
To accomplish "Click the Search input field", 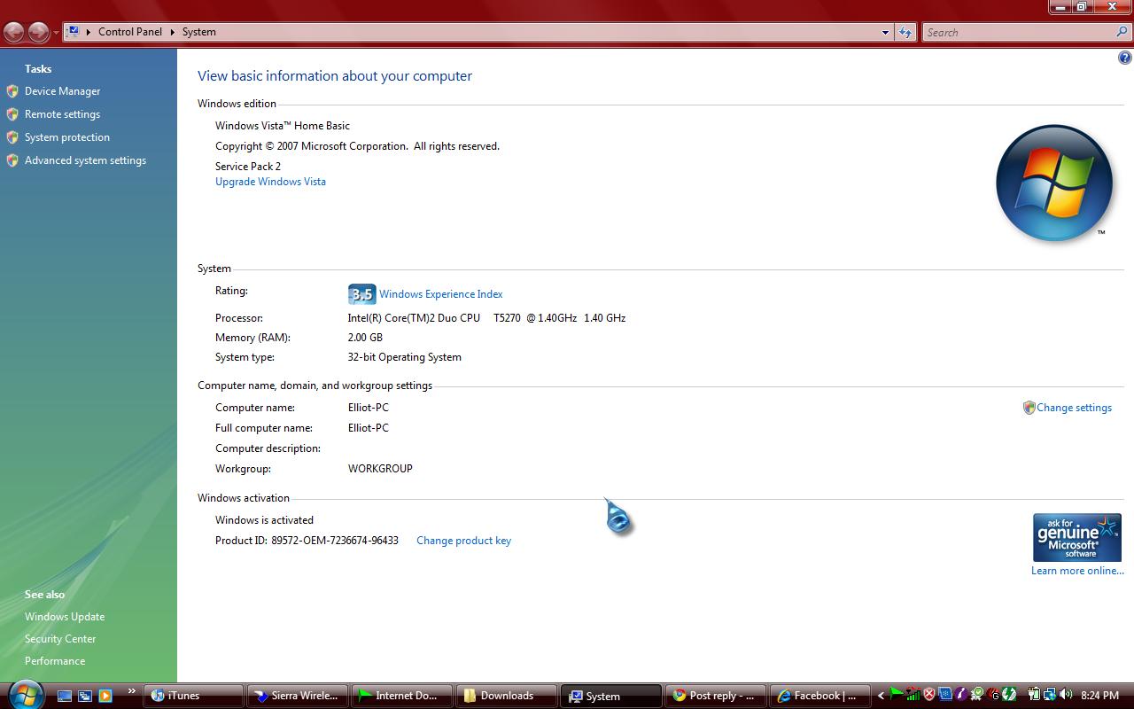I will [x=1019, y=33].
